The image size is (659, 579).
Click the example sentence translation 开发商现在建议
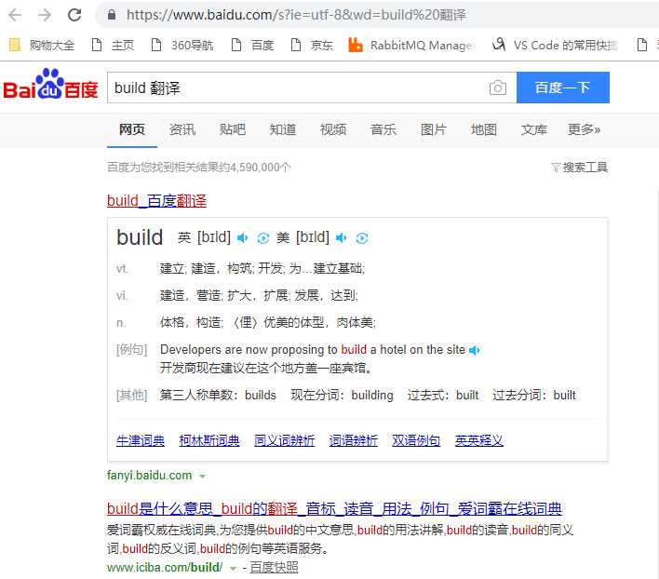pos(265,368)
